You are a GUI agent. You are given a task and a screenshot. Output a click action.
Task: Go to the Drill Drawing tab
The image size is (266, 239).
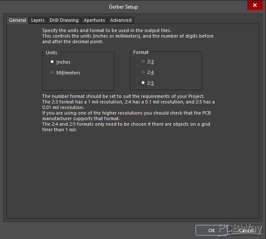(64, 20)
